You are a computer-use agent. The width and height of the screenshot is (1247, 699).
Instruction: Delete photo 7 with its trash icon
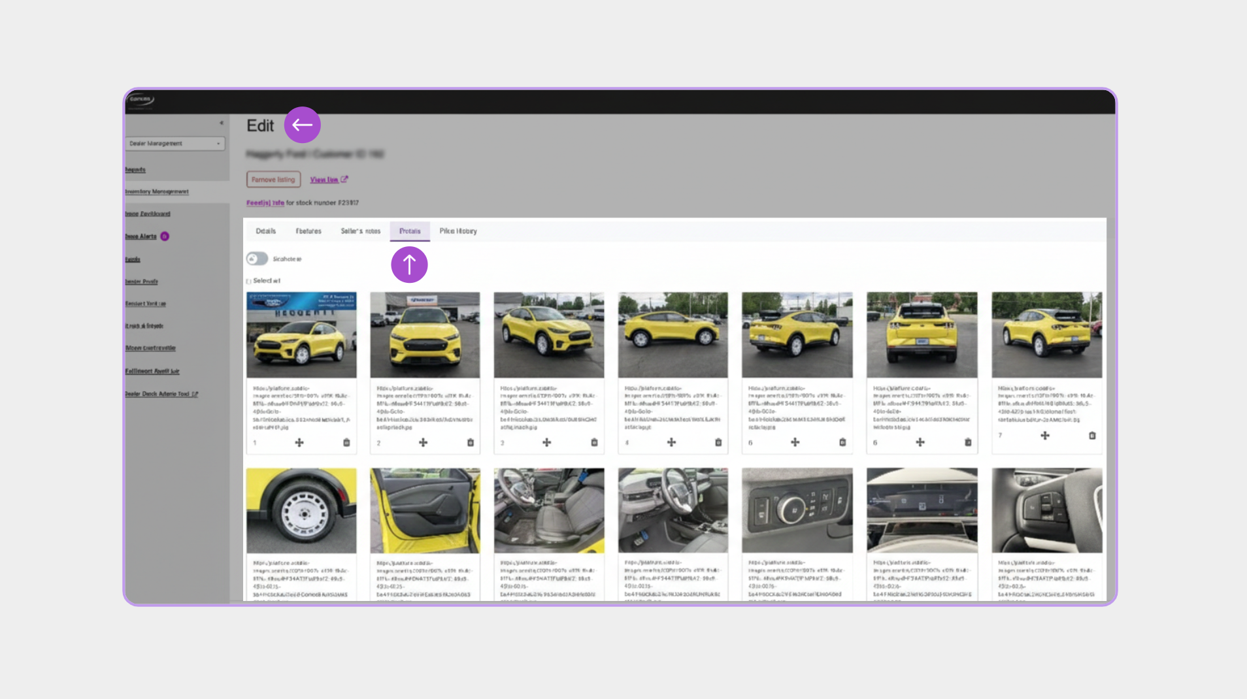pyautogui.click(x=1092, y=436)
